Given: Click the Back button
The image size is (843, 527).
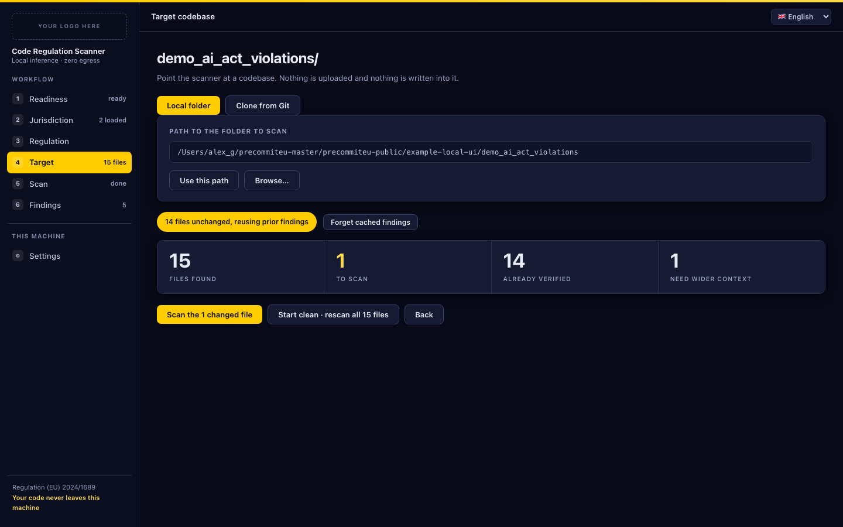Looking at the screenshot, I should [424, 314].
